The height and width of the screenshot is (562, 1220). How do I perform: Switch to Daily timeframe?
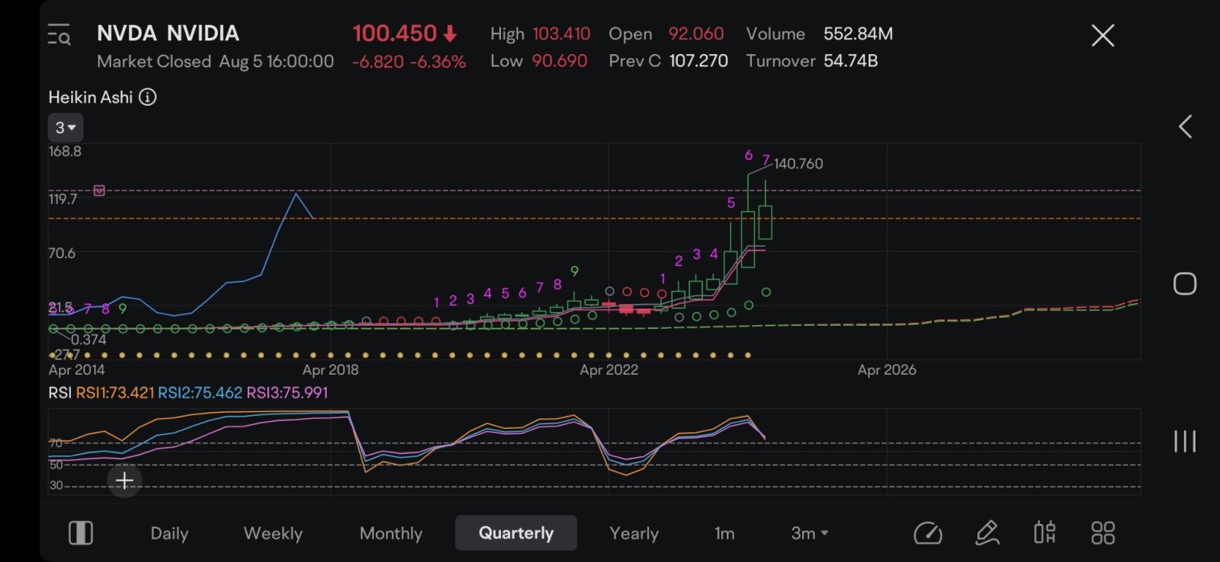(169, 533)
